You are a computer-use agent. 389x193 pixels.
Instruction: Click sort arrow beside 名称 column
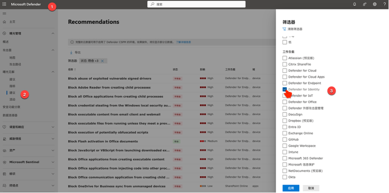(x=75, y=70)
